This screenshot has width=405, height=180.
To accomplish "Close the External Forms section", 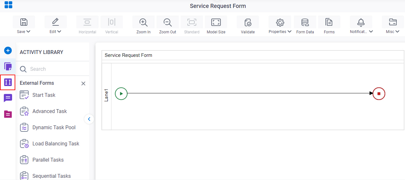I will point(83,83).
